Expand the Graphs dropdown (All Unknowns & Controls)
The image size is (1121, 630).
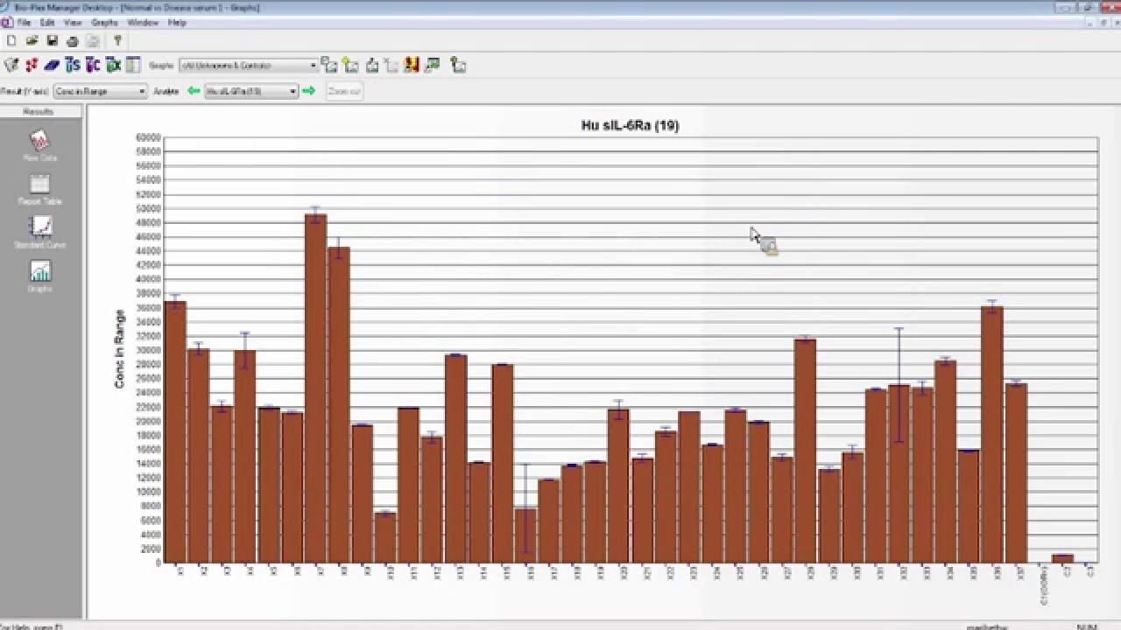click(x=313, y=66)
